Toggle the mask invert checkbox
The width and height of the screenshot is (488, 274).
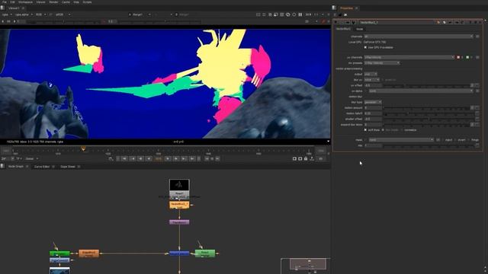[456, 140]
